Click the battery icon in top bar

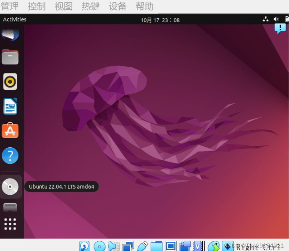287,19
